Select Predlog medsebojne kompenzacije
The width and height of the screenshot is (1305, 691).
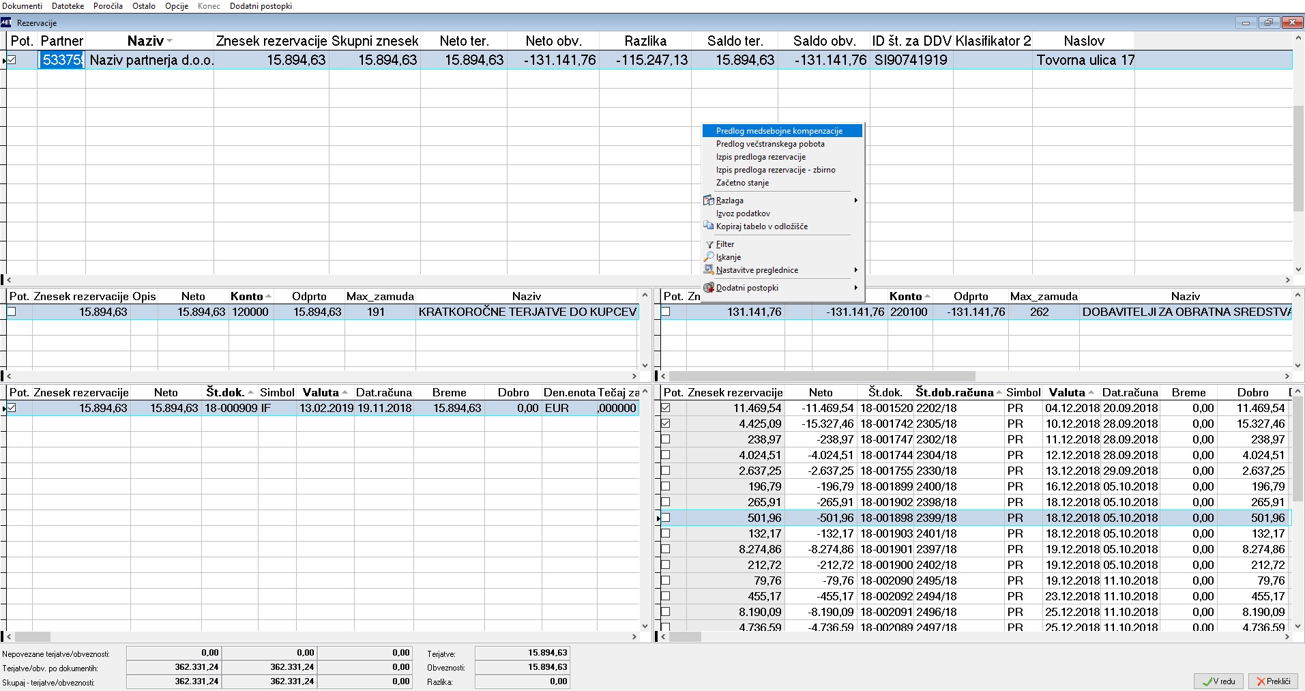[x=782, y=131]
